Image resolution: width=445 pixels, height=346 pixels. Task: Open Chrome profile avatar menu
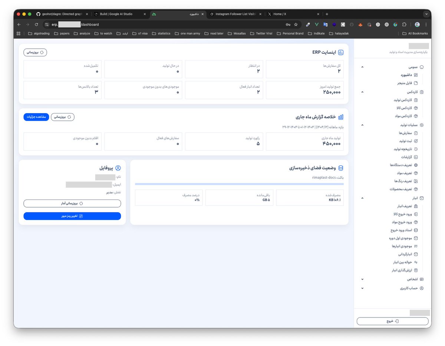[417, 24]
